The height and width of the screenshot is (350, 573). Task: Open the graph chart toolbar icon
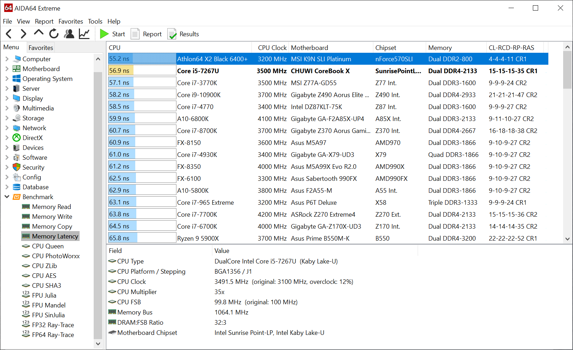84,34
